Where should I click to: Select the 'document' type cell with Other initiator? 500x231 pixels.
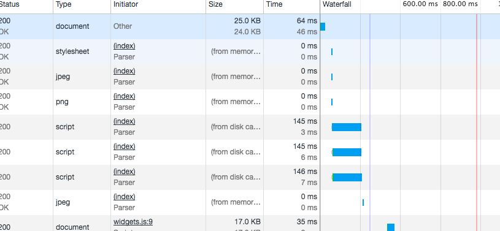tap(72, 26)
